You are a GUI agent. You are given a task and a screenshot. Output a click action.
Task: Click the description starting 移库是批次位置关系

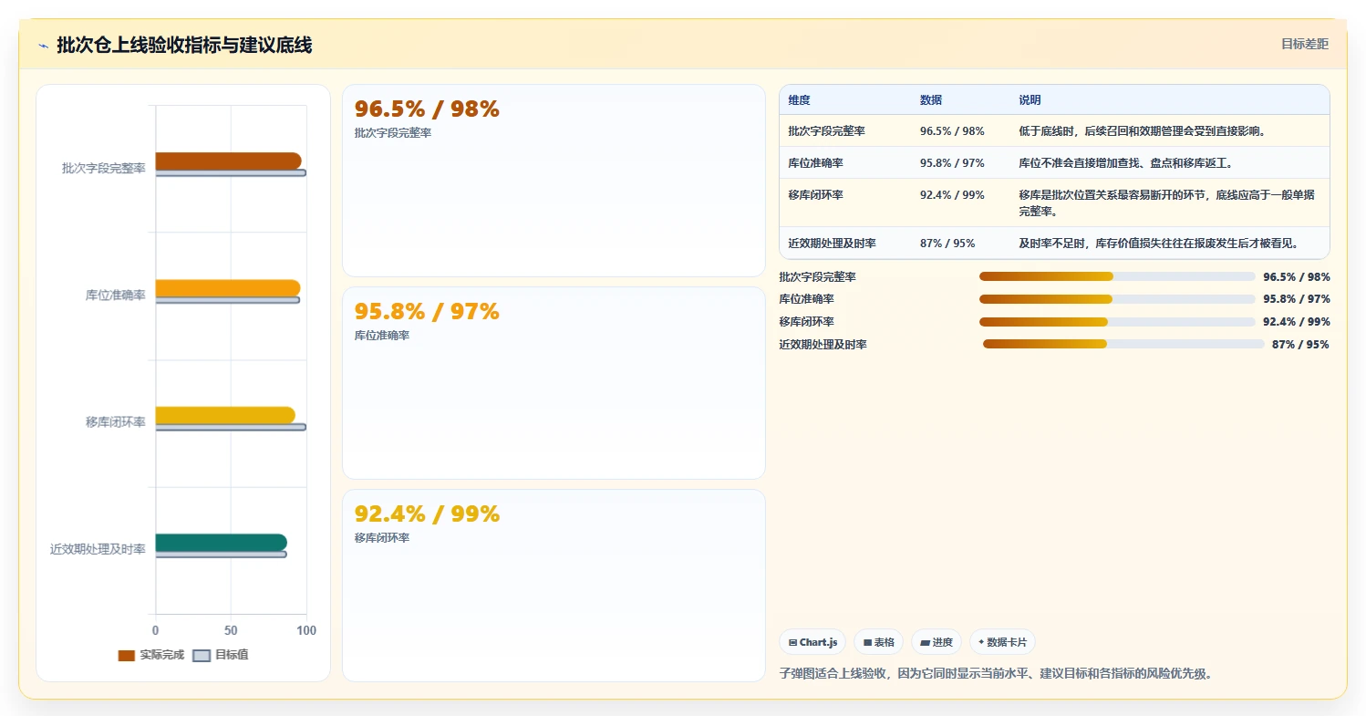point(1167,202)
